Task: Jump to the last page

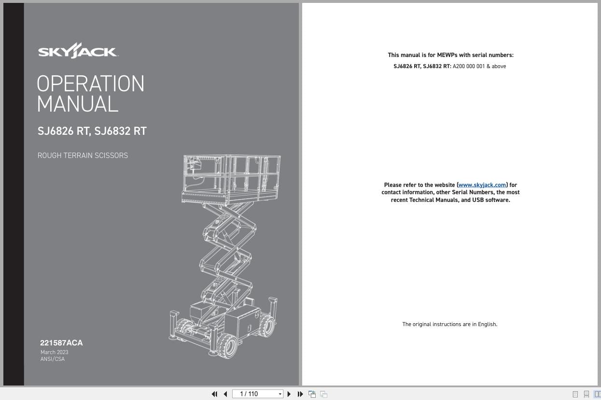Action: (x=300, y=394)
